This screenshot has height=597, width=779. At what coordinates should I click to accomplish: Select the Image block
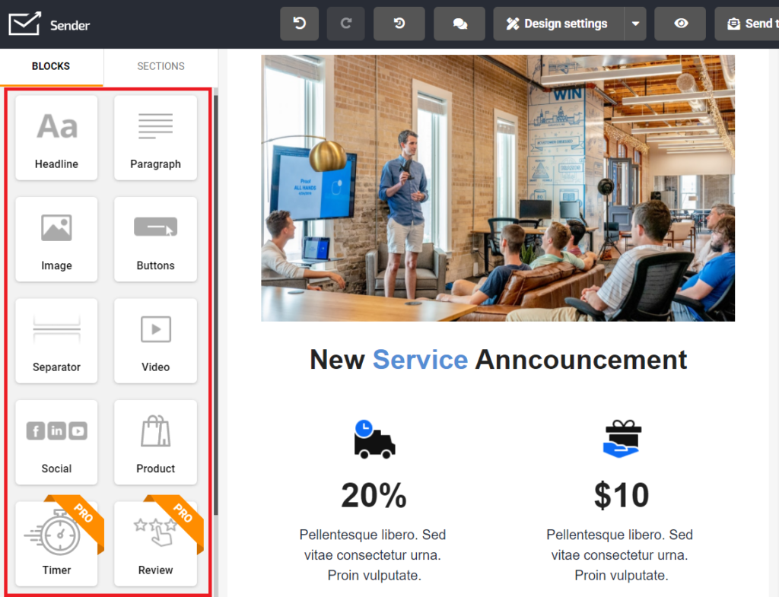click(x=56, y=240)
